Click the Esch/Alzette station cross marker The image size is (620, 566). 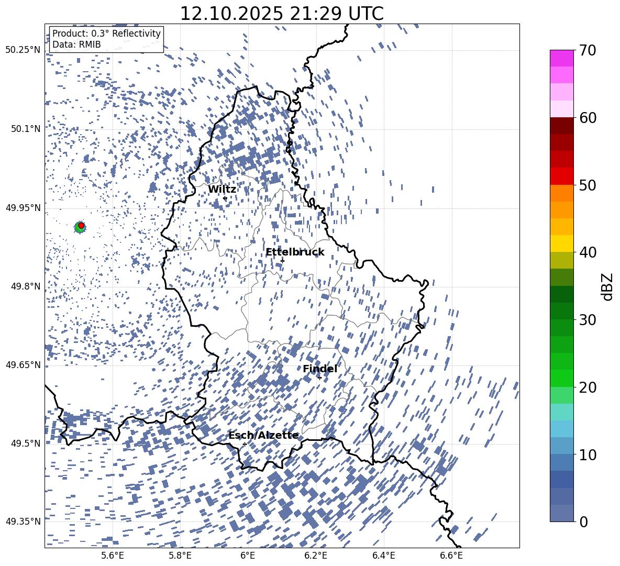click(245, 444)
